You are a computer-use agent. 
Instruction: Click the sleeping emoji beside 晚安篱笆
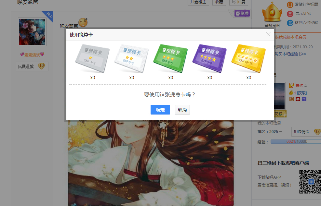[83, 22]
